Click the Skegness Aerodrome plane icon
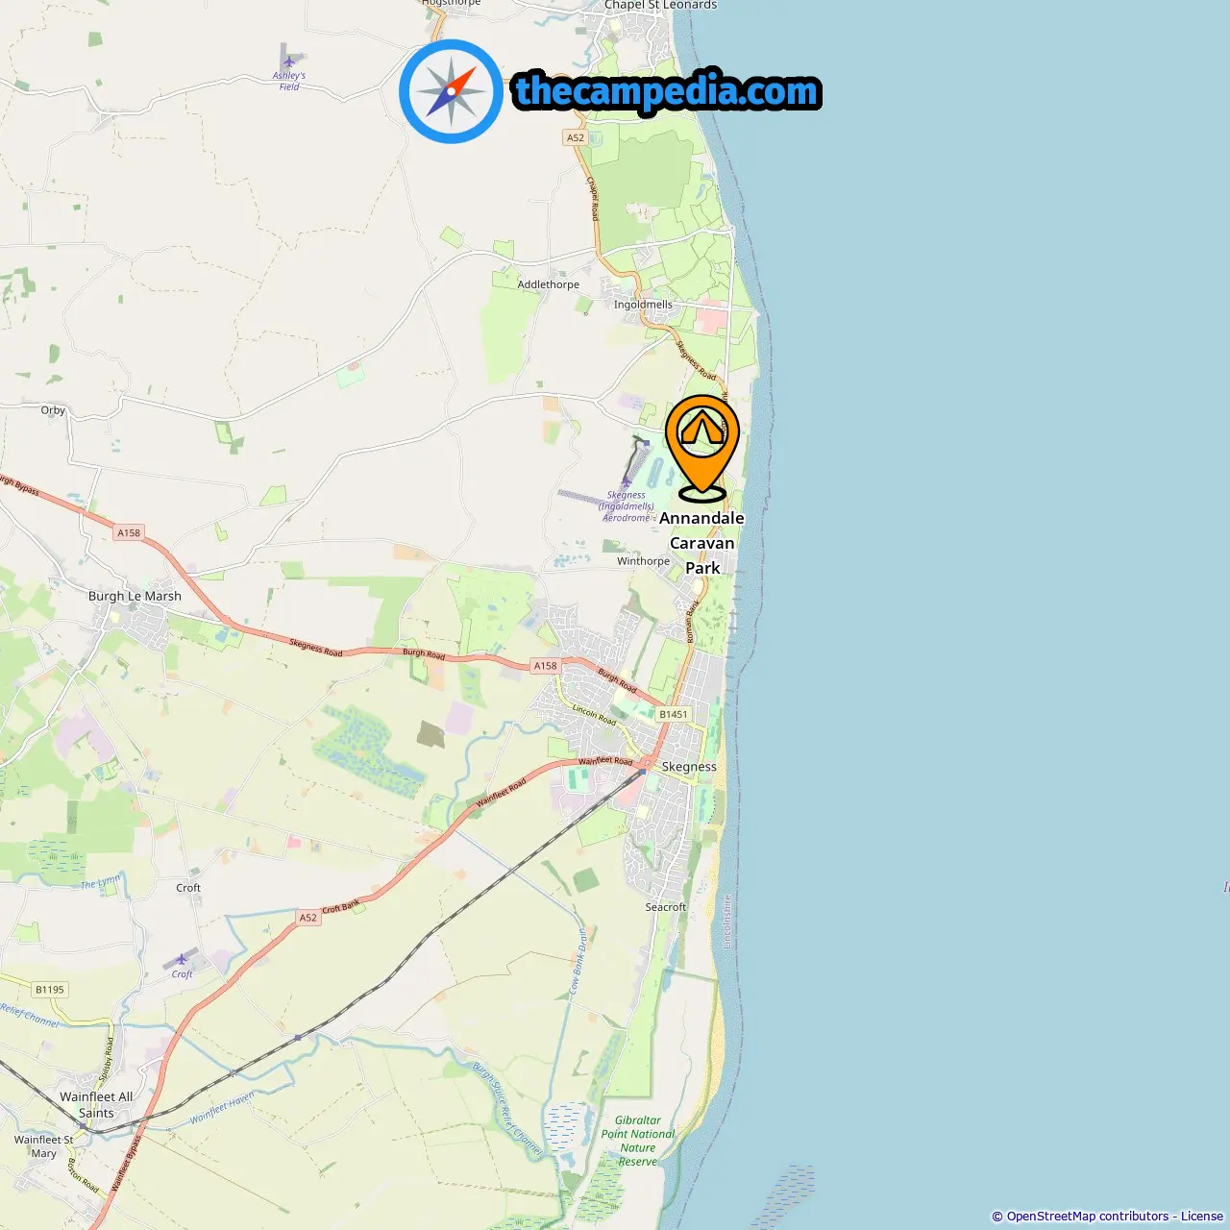This screenshot has width=1230, height=1230. coord(626,482)
